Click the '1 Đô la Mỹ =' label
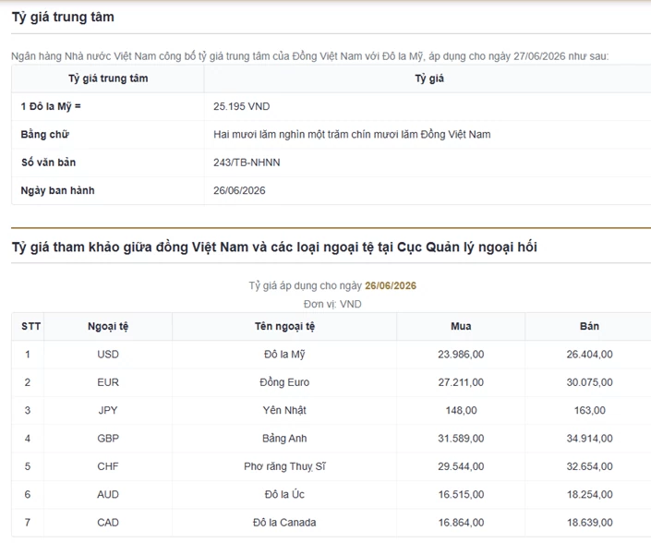Viewport: 651px width, 543px height. point(51,106)
